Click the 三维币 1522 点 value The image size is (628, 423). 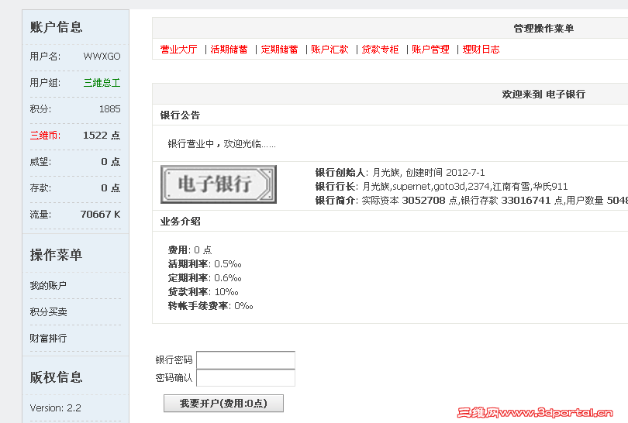coord(102,136)
